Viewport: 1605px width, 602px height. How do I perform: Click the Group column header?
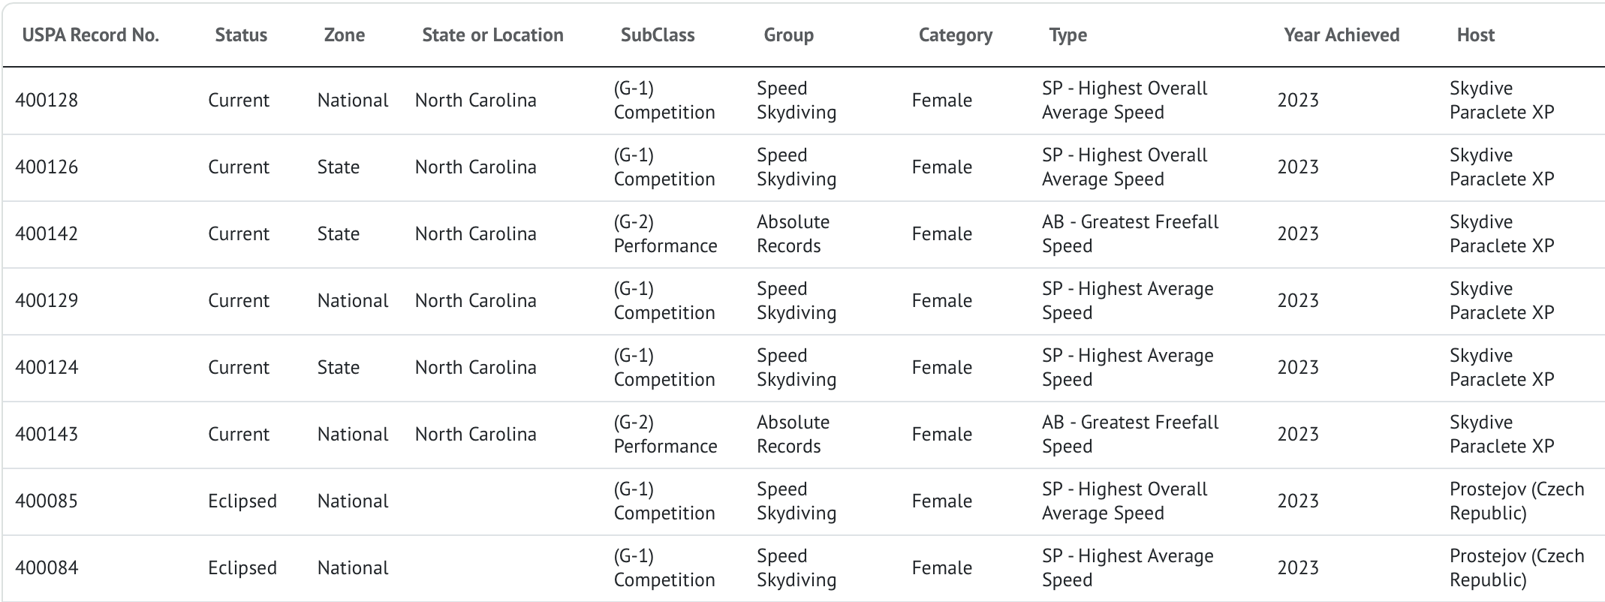tap(788, 35)
